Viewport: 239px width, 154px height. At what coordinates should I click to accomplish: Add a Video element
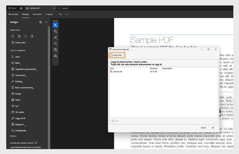tap(16, 100)
